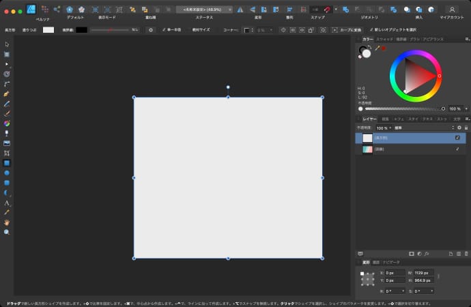
Task: Expand the Color panel opacity percentage dropdown
Action: (465, 108)
